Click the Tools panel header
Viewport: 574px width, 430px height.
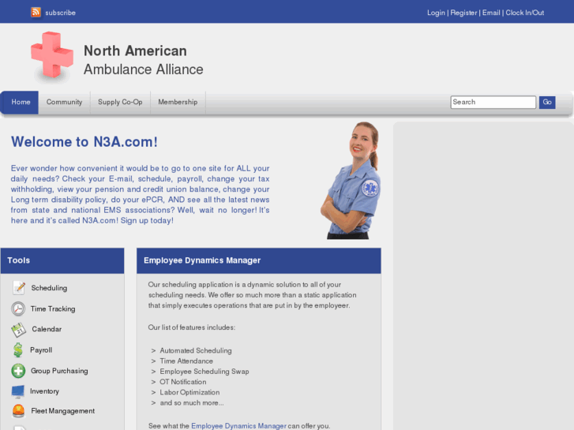click(x=62, y=260)
